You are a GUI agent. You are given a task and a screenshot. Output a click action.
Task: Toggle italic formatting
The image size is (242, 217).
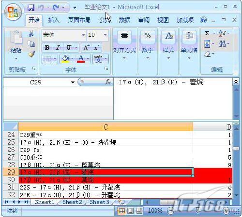coord(58,48)
